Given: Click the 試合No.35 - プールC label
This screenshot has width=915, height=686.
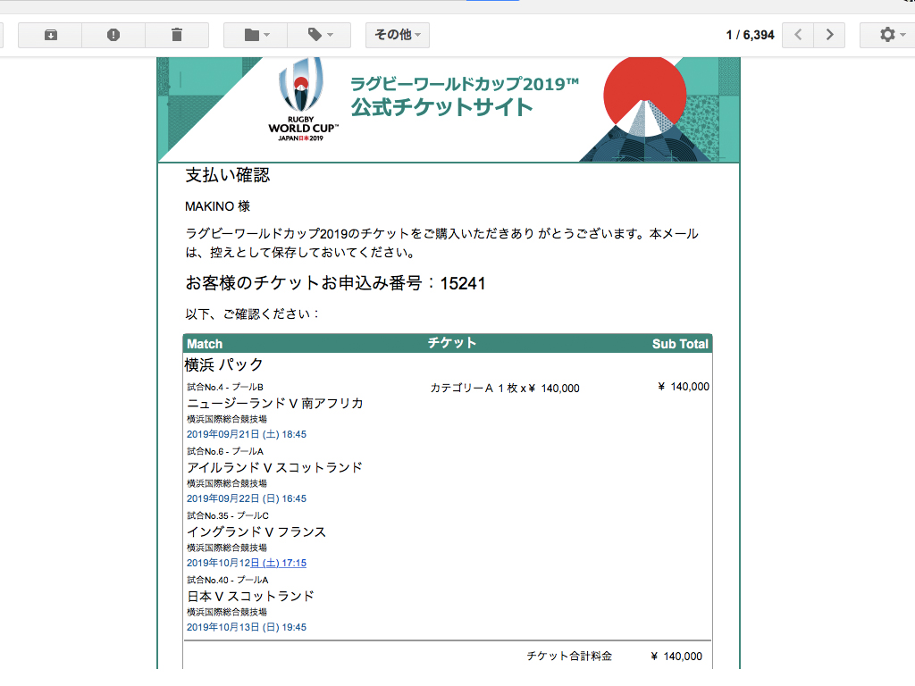Looking at the screenshot, I should point(228,515).
